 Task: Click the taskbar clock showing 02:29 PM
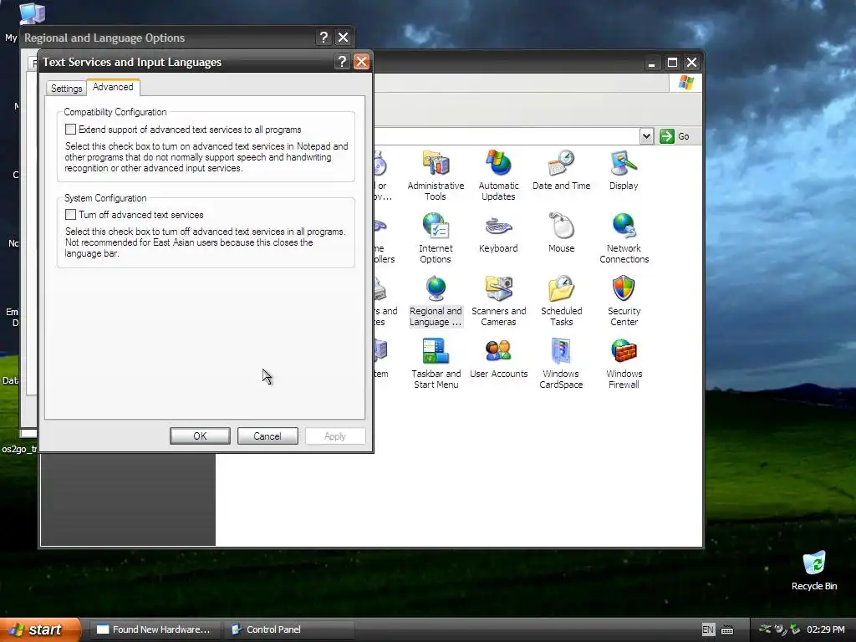click(x=825, y=629)
